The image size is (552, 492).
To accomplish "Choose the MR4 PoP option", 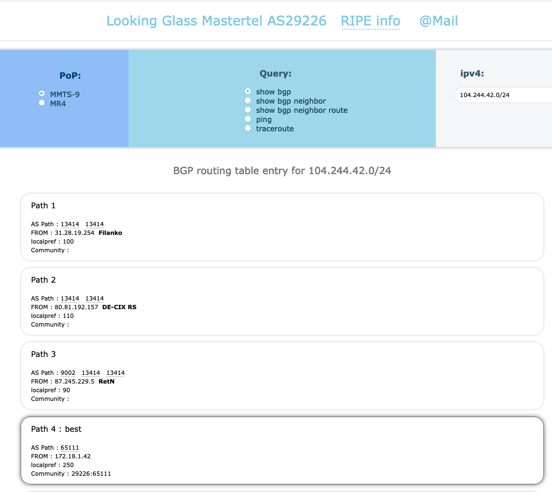I will coord(42,103).
